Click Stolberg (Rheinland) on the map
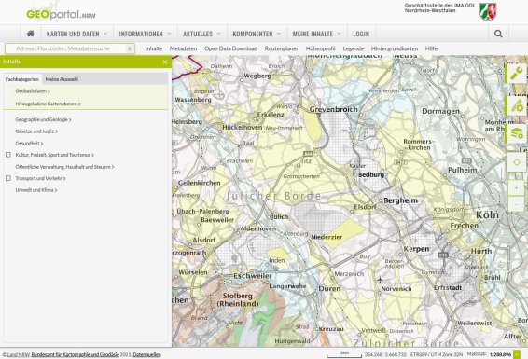The image size is (528, 359). [x=237, y=299]
